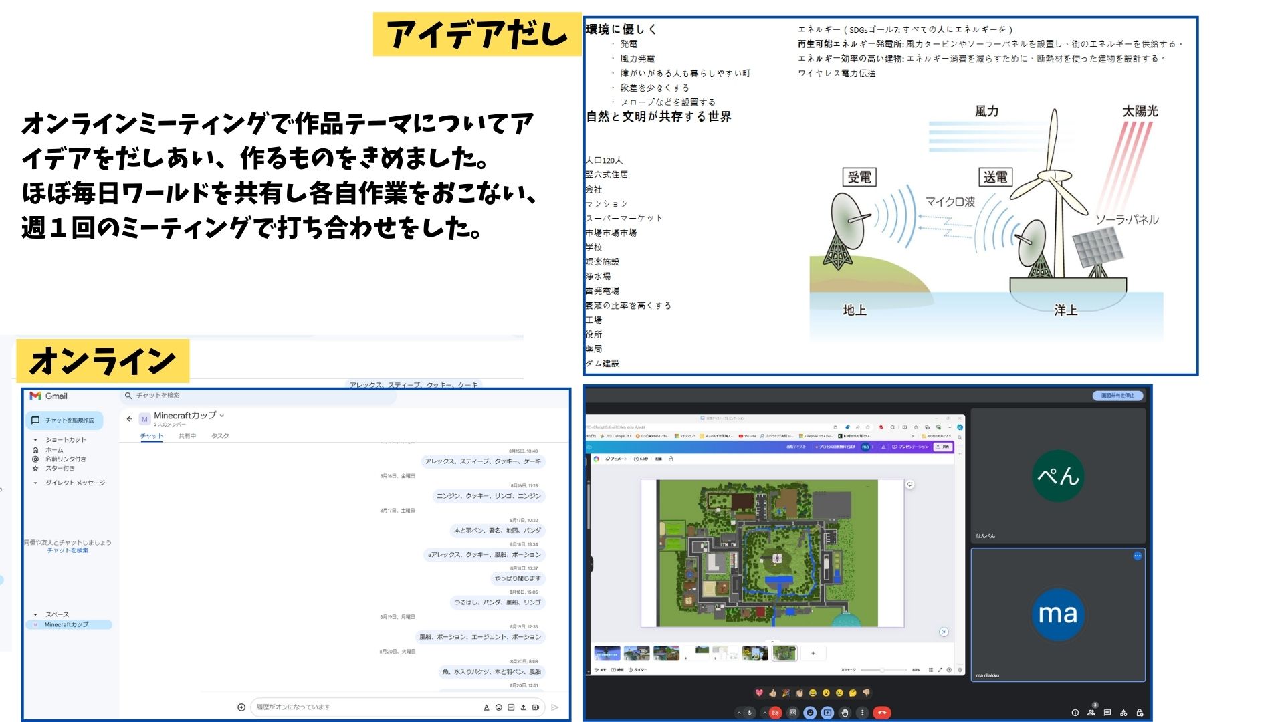Open host controls lock icon in Meet

(1140, 713)
